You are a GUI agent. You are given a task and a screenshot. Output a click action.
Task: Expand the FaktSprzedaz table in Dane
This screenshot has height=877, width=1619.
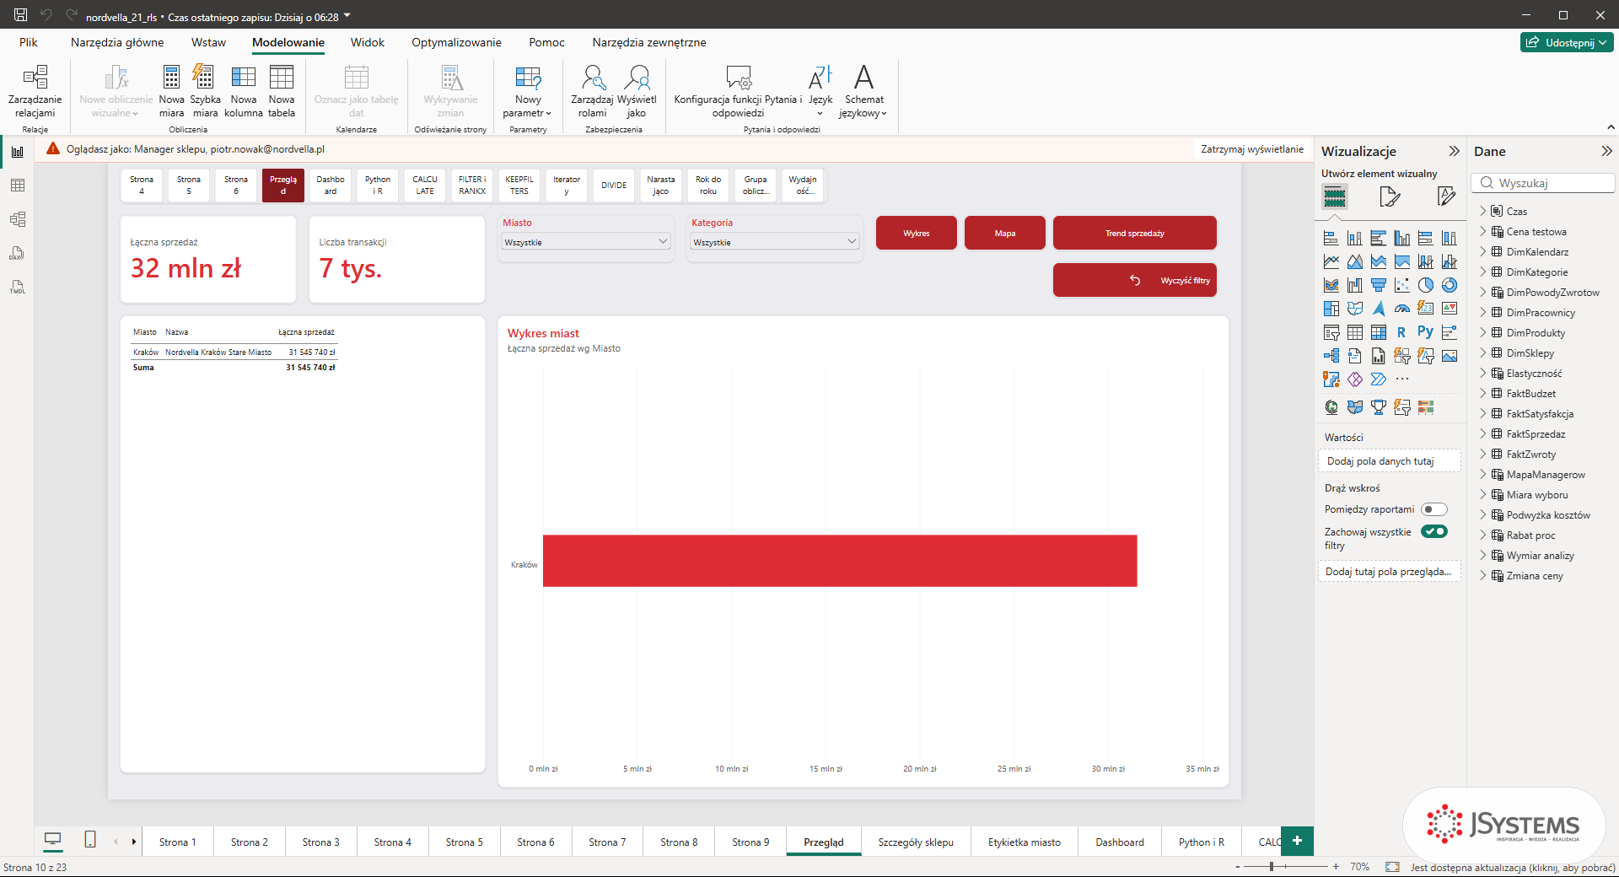pyautogui.click(x=1483, y=434)
